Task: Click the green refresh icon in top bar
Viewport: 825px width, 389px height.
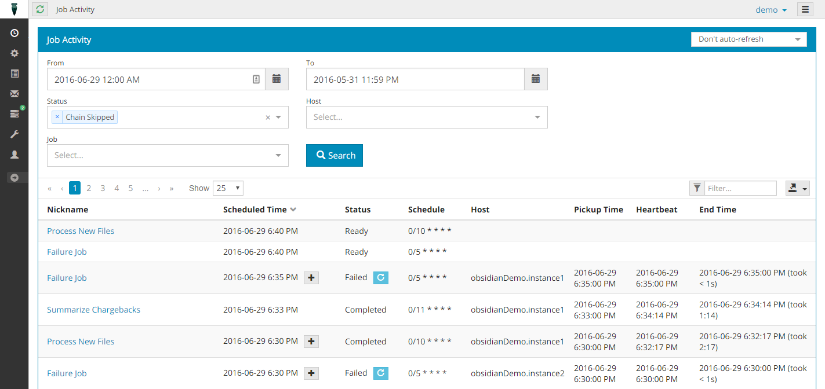Action: pyautogui.click(x=39, y=9)
